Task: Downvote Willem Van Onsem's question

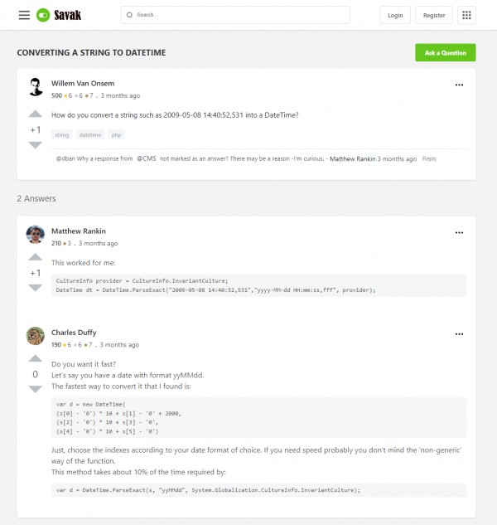Action: [x=35, y=145]
